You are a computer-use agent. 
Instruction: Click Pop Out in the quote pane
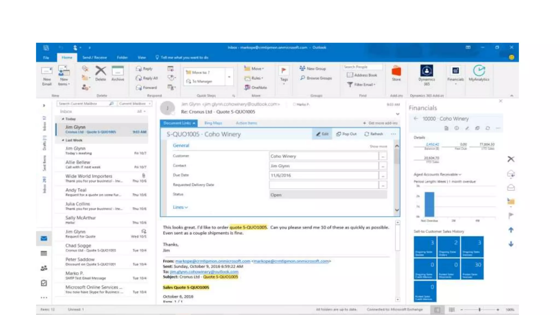click(346, 134)
